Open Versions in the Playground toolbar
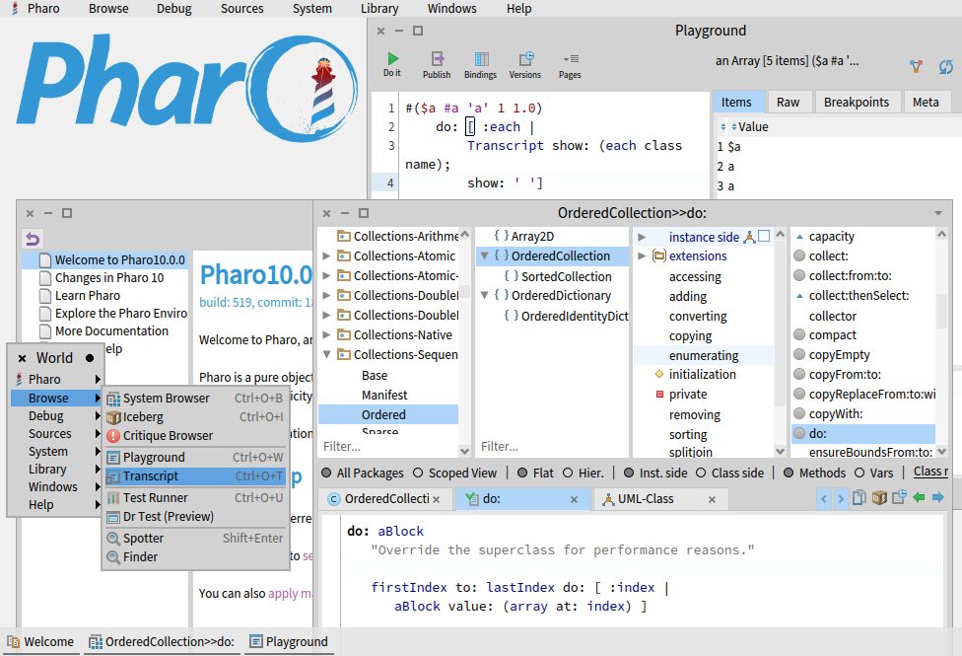This screenshot has width=962, height=656. (525, 64)
